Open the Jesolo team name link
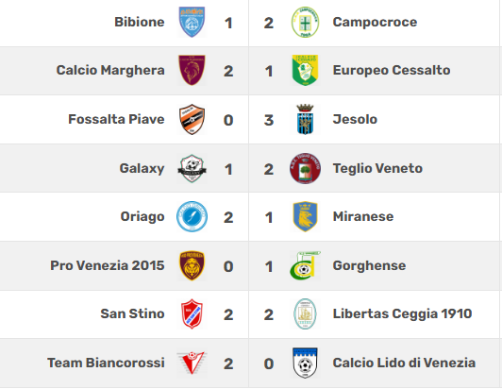The height and width of the screenshot is (389, 502). (x=355, y=119)
